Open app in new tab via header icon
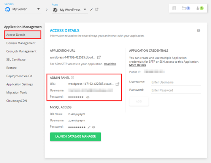This screenshot has height=163, width=211. (97, 9)
